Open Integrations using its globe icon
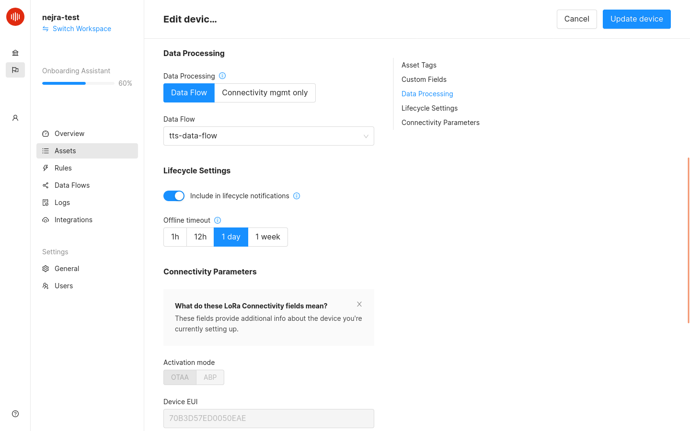Screen dimensions: 690x431 coord(46,219)
